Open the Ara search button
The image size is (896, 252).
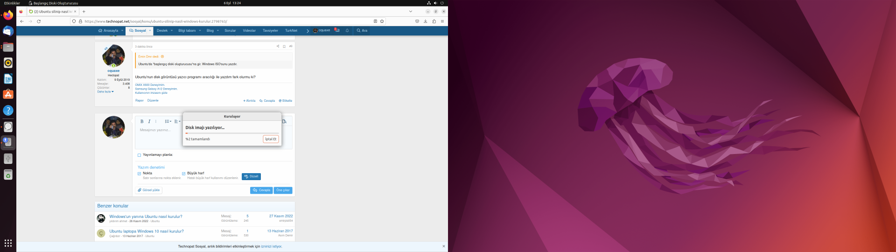coord(362,30)
